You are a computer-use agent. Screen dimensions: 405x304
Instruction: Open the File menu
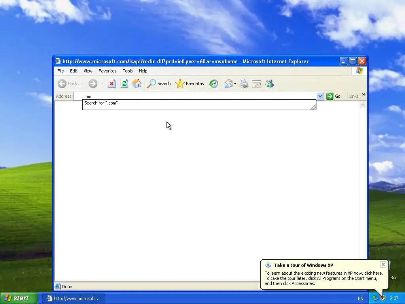tap(61, 71)
